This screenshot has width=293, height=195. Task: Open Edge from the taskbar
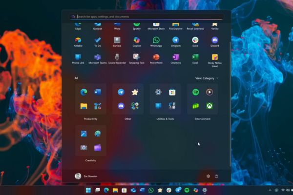click(106, 190)
